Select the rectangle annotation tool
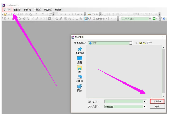 40,19
